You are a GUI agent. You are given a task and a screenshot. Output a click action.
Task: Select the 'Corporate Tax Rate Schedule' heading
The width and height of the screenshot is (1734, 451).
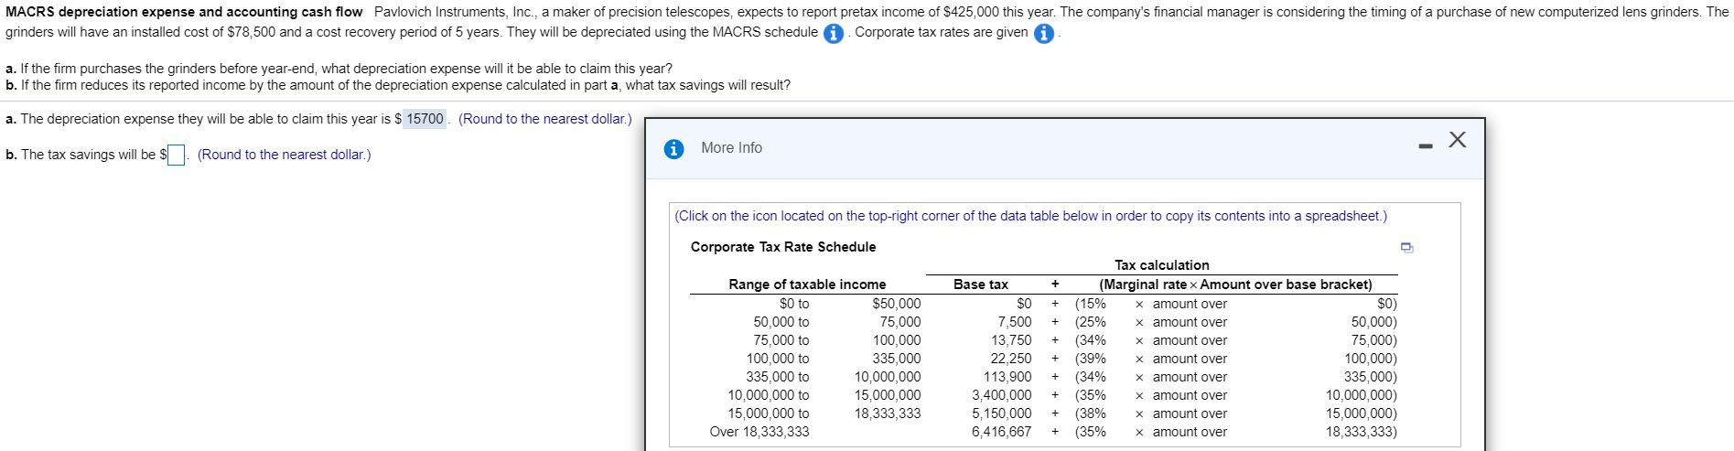pos(783,247)
